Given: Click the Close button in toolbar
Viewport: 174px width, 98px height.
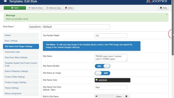Looking at the screenshot, I should [x=69, y=8].
